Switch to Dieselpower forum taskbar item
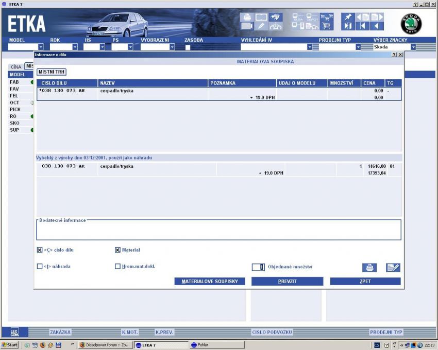The image size is (438, 350). (105, 345)
